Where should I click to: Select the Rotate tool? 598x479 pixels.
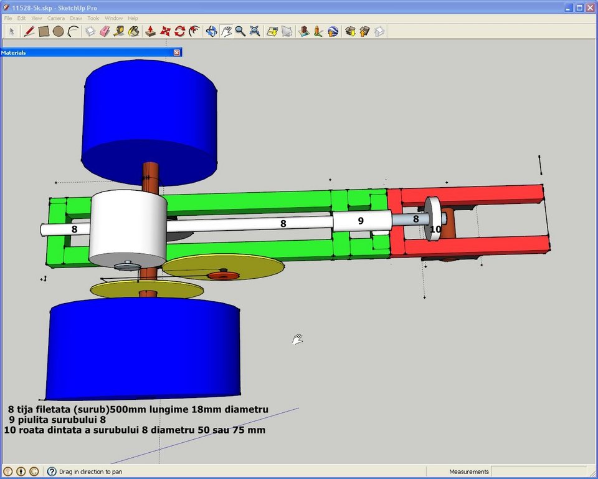[x=179, y=31]
